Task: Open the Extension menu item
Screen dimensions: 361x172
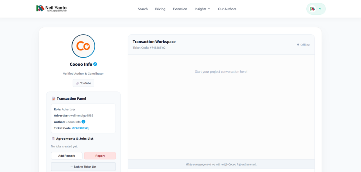Action: 180,9
